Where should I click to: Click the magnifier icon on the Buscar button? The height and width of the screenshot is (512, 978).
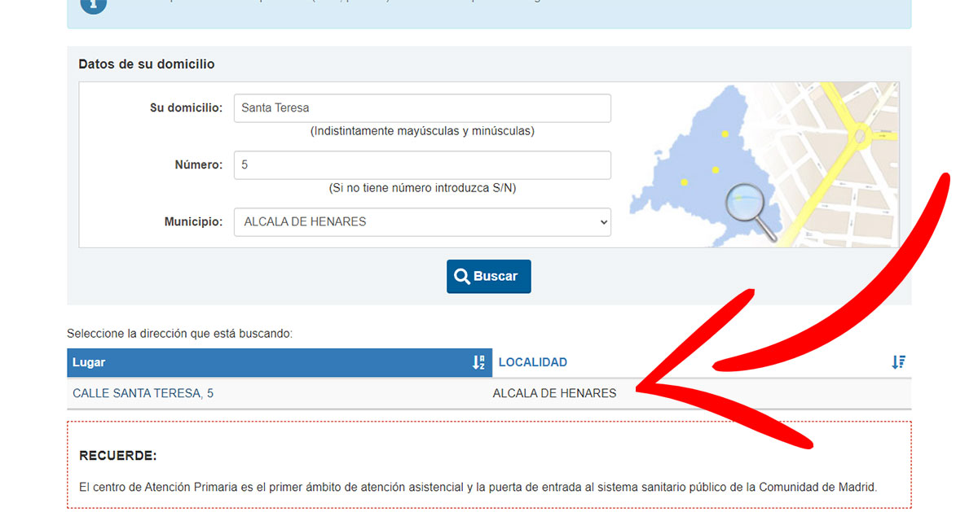click(x=462, y=277)
